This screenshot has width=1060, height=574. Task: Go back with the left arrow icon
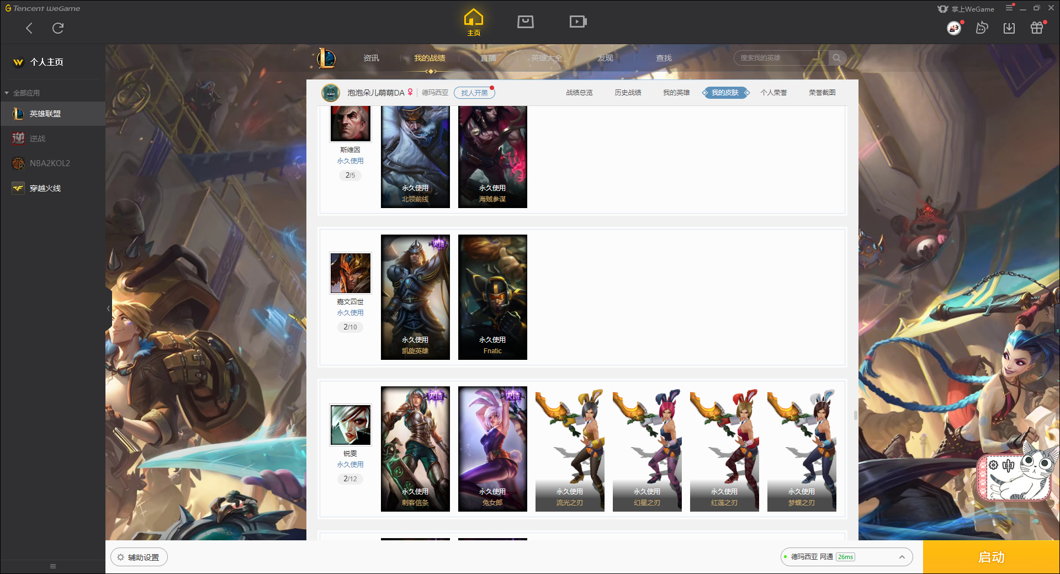(x=29, y=28)
